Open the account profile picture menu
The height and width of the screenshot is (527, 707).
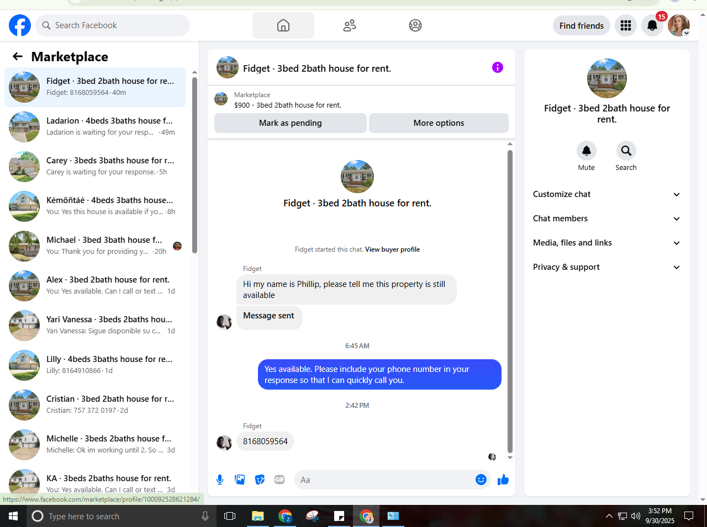[679, 25]
